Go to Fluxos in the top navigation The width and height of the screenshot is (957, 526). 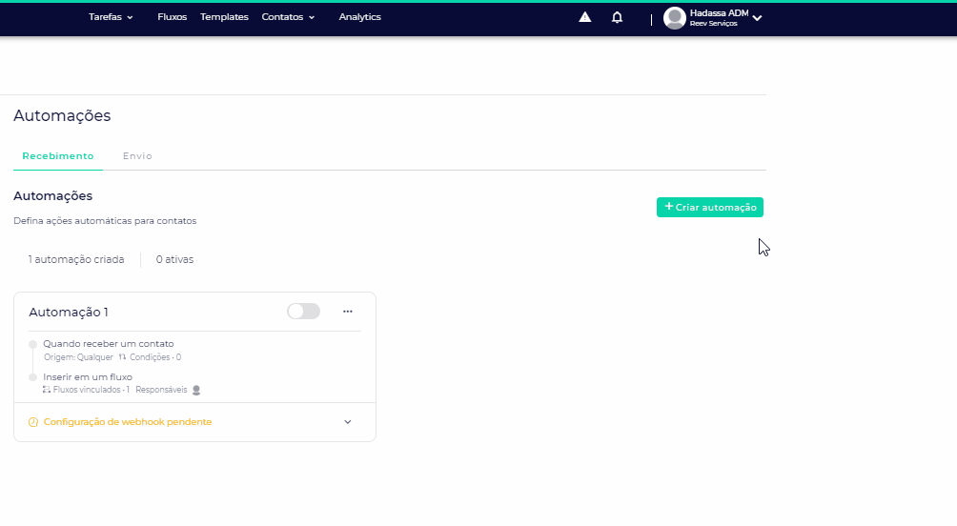pos(173,17)
